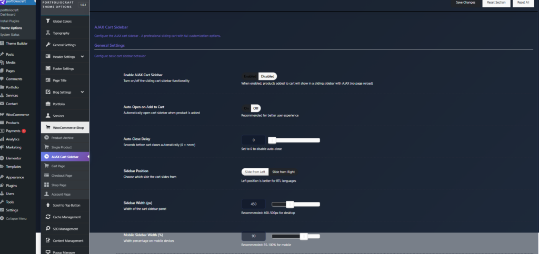
Task: Click the Typography icon in the options menu
Action: pos(48,33)
